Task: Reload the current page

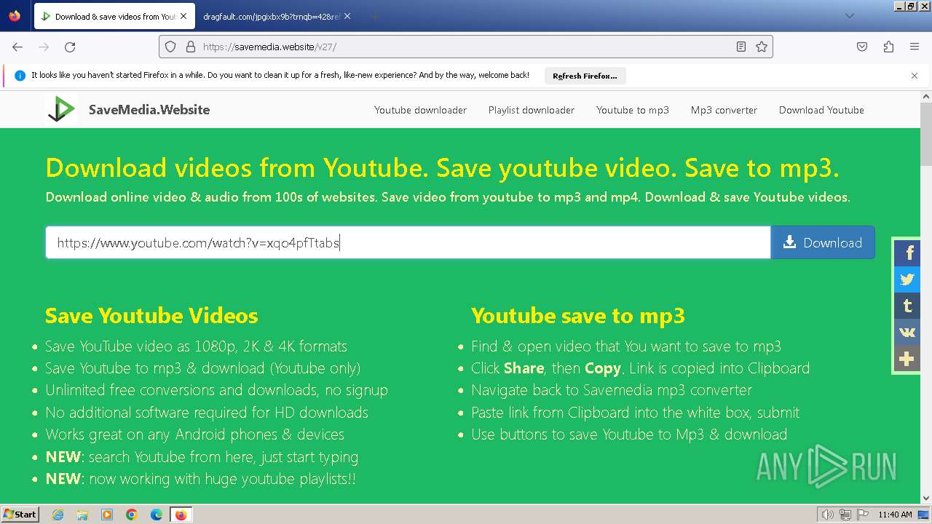Action: pyautogui.click(x=70, y=47)
